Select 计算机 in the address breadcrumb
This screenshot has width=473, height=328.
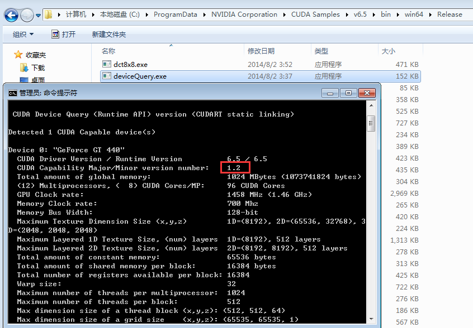pos(76,15)
